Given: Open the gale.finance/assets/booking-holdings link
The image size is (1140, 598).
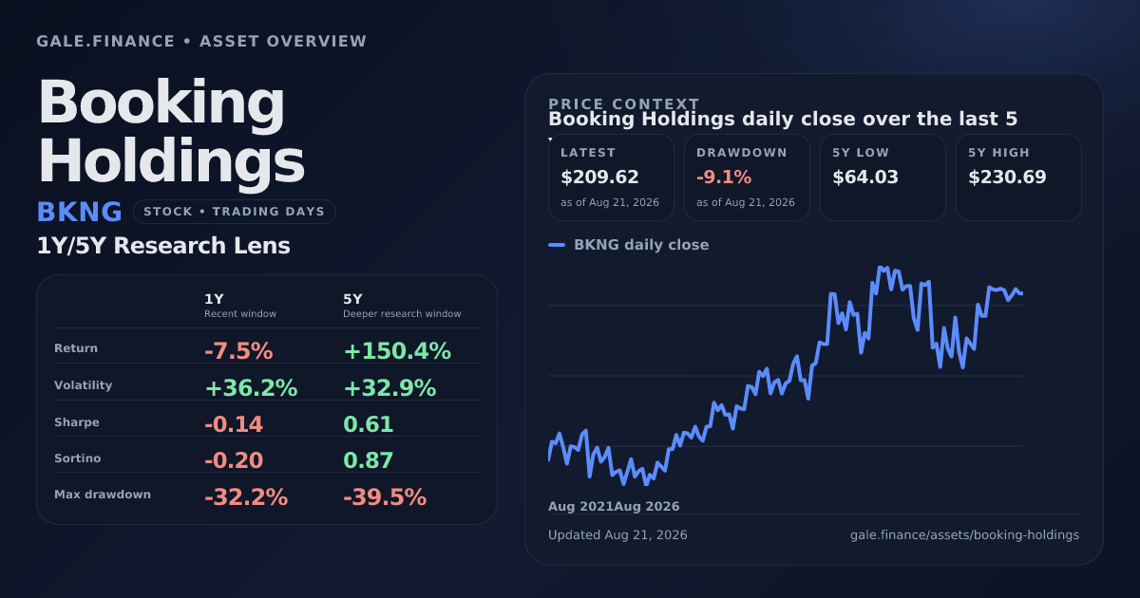Looking at the screenshot, I should tap(964, 535).
